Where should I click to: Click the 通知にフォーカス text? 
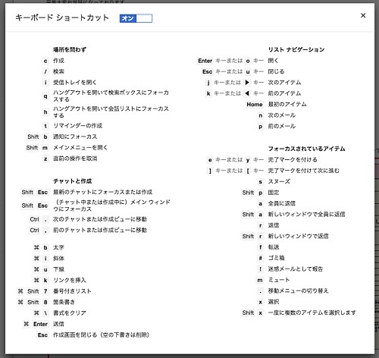coord(75,137)
